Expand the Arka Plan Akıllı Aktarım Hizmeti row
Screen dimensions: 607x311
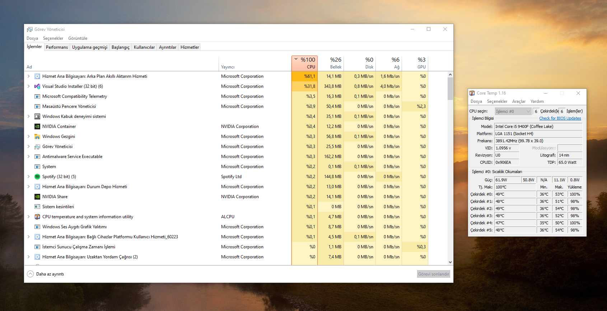pyautogui.click(x=29, y=76)
